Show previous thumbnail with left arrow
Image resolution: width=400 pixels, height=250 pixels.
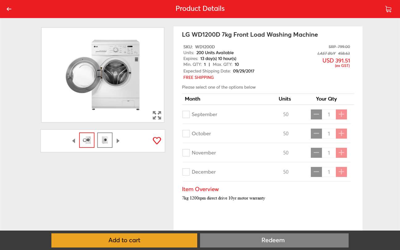click(73, 141)
